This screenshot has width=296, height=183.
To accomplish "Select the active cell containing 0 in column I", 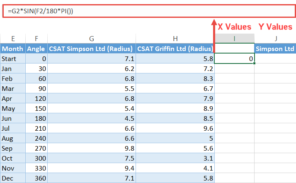I will tap(235, 59).
